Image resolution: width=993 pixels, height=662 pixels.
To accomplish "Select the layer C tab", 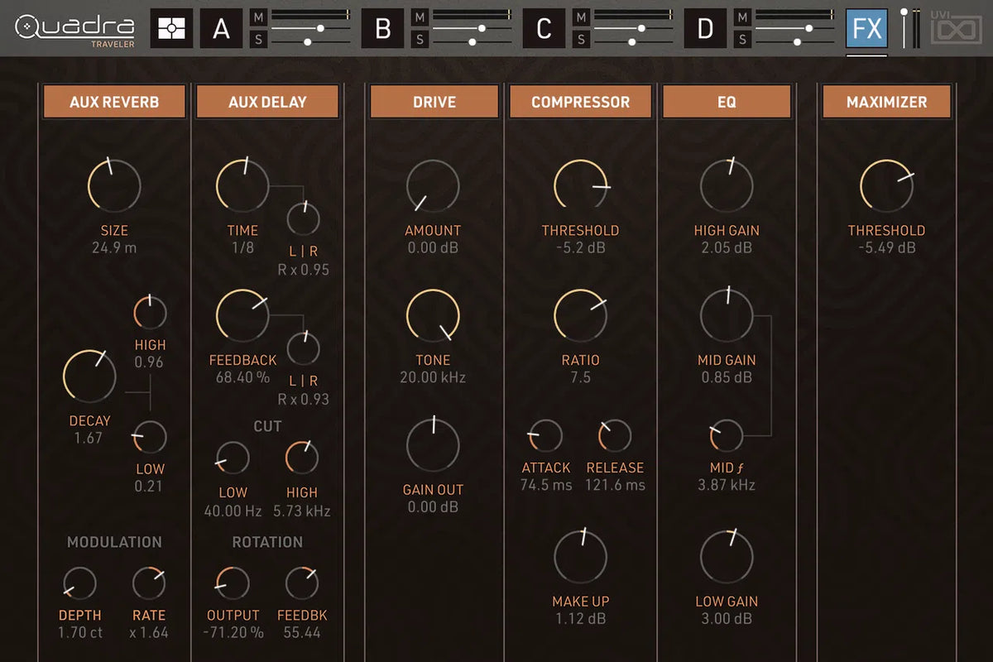I will (x=544, y=29).
